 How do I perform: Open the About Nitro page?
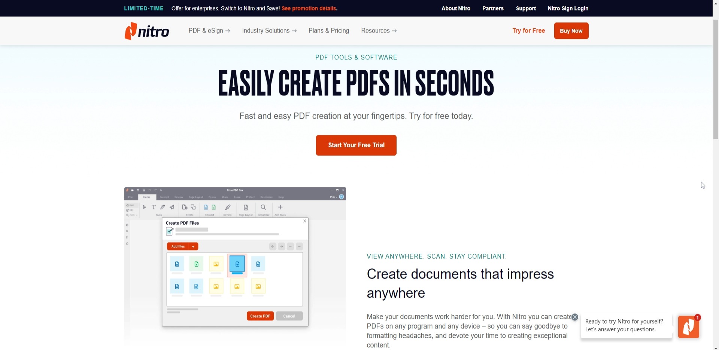(456, 8)
